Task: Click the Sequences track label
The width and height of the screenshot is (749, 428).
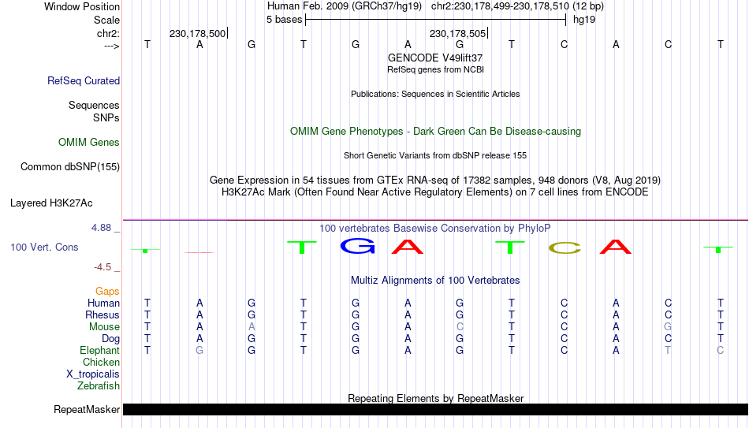Action: pyautogui.click(x=94, y=105)
